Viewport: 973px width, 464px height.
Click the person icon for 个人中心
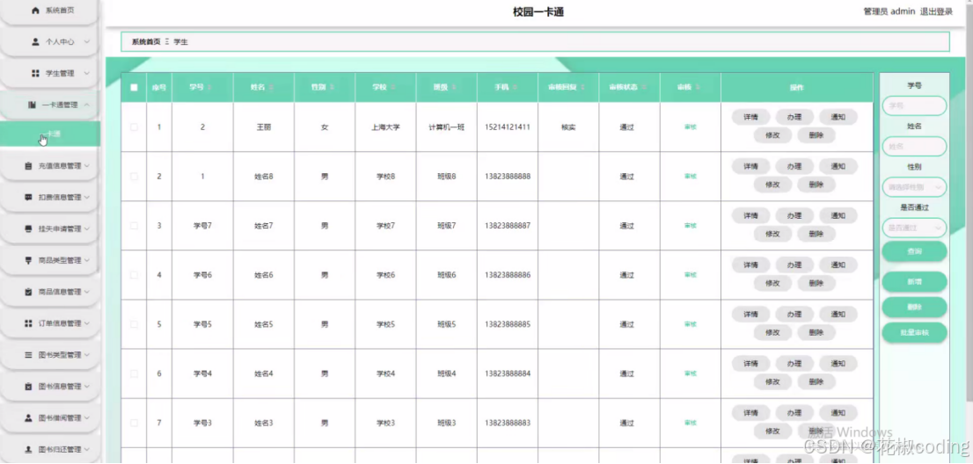tap(35, 41)
